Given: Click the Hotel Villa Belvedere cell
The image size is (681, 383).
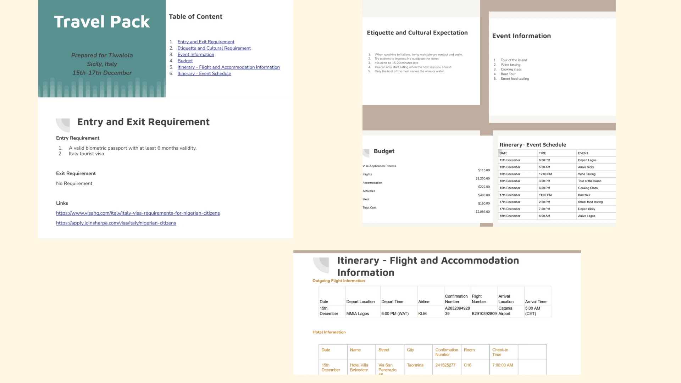Looking at the screenshot, I should (359, 367).
